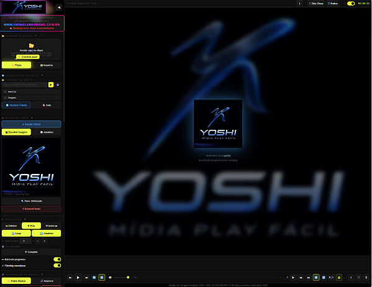Toggle the second sidebar switch below progress bar

coord(57,265)
